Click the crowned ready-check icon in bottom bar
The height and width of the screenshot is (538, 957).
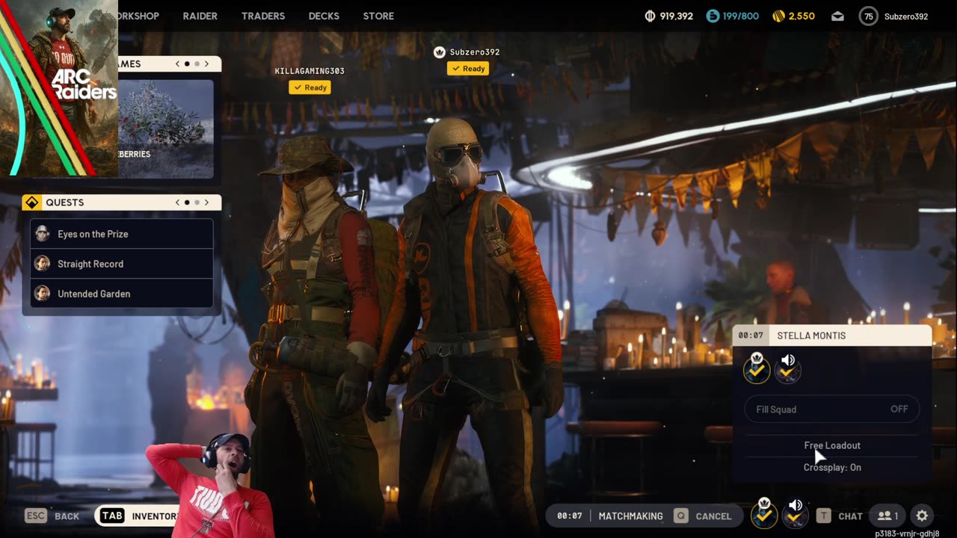tap(763, 513)
